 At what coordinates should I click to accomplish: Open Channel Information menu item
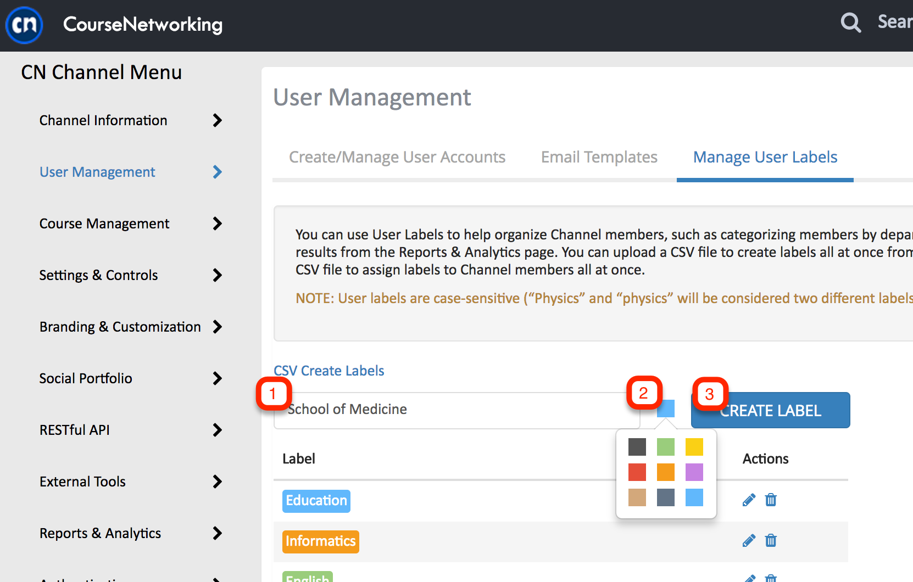[x=103, y=120]
